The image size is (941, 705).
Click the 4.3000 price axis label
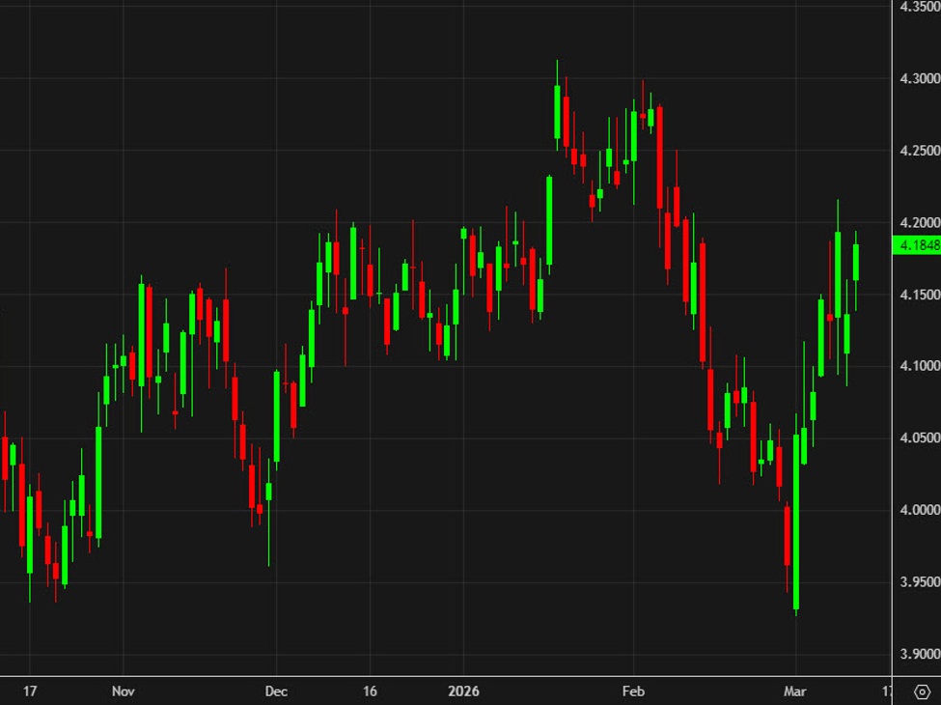(917, 78)
